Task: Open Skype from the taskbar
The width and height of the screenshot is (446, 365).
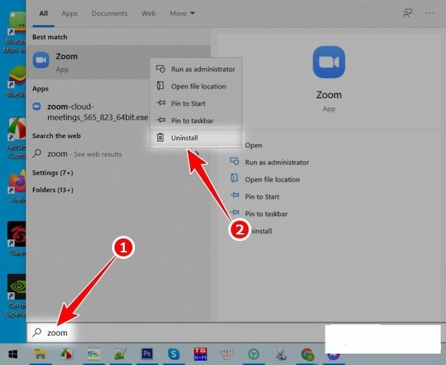Action: point(173,354)
